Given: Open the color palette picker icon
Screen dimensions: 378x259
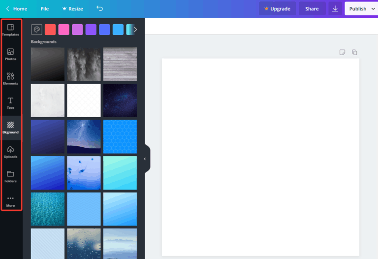Looking at the screenshot, I should tap(36, 30).
